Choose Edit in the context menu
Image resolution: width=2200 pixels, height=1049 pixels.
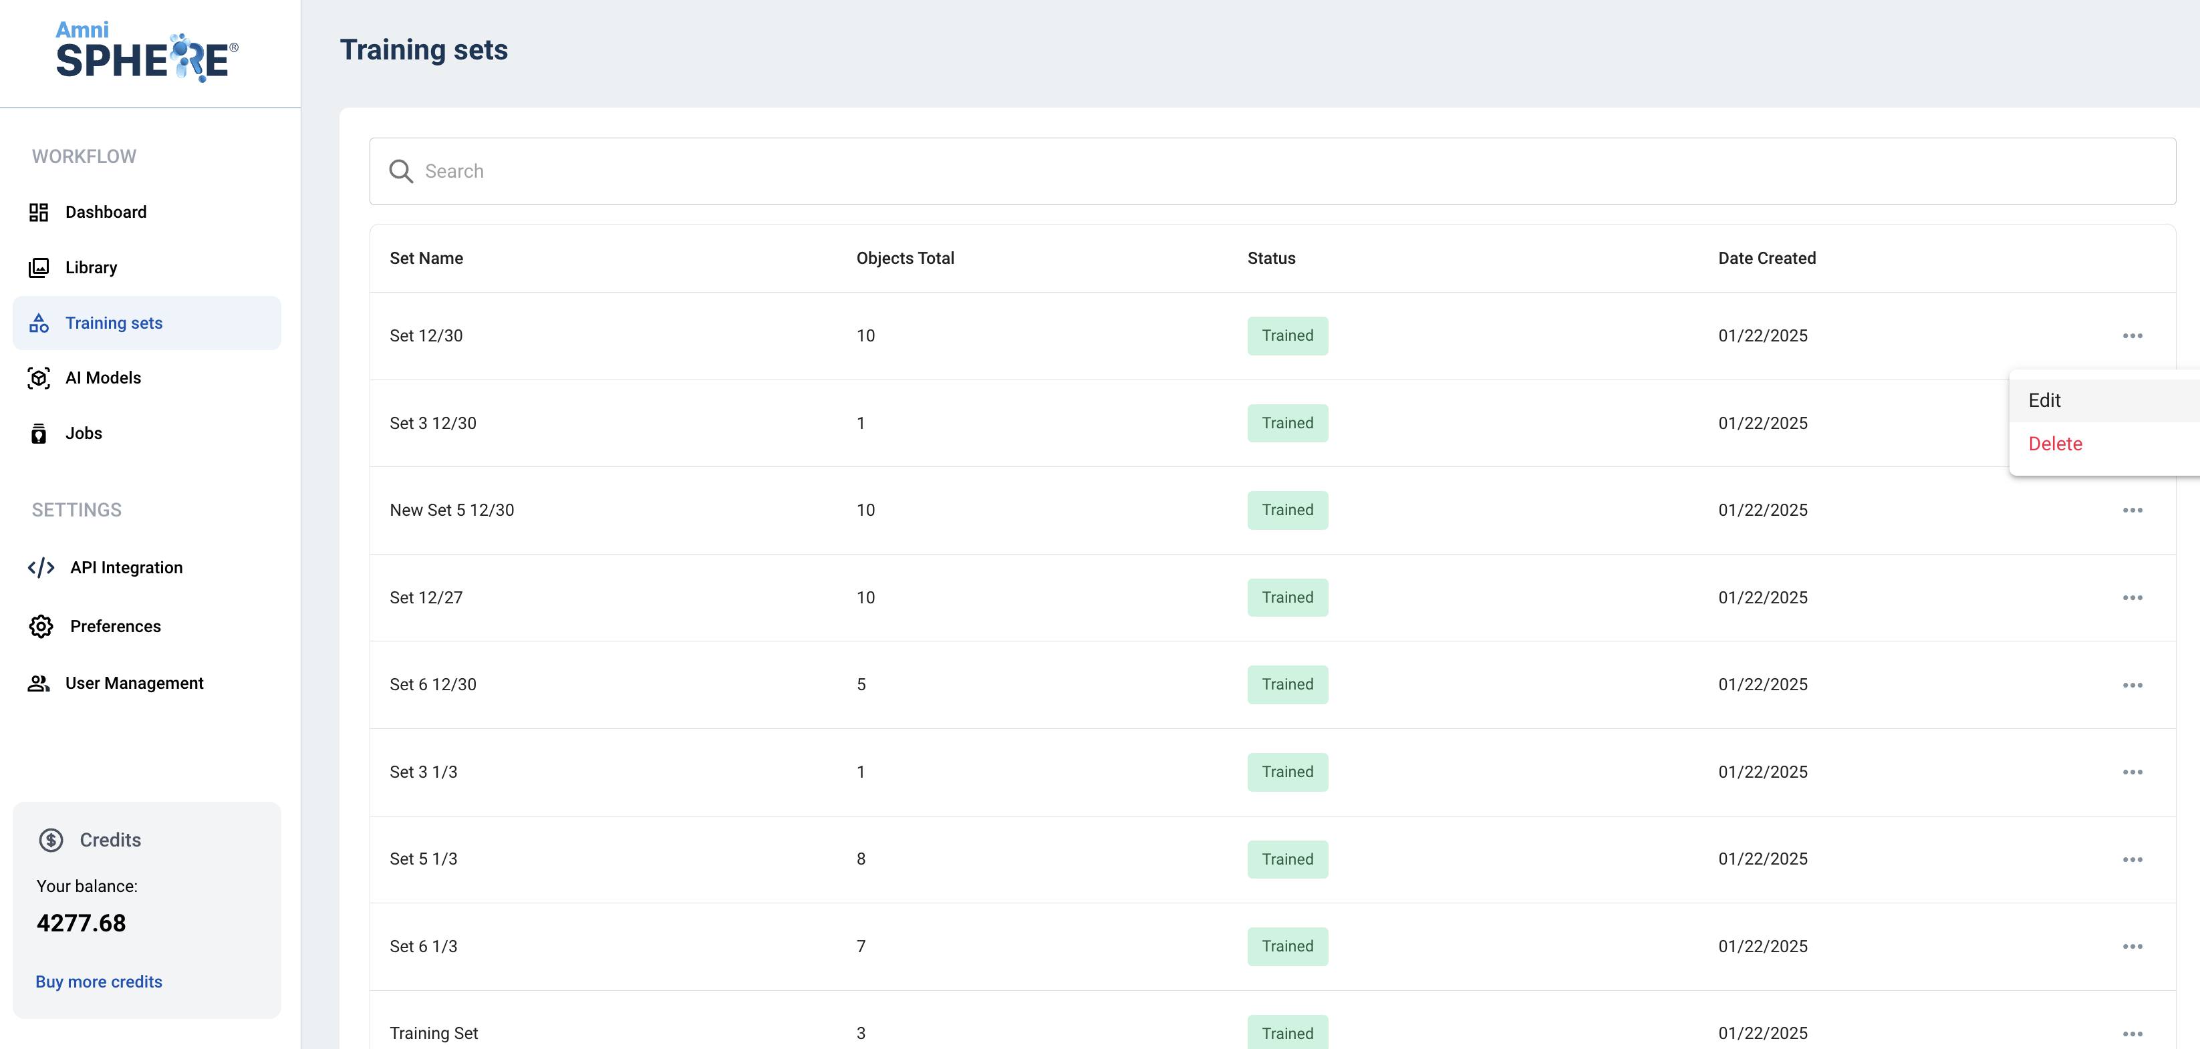click(x=2044, y=400)
